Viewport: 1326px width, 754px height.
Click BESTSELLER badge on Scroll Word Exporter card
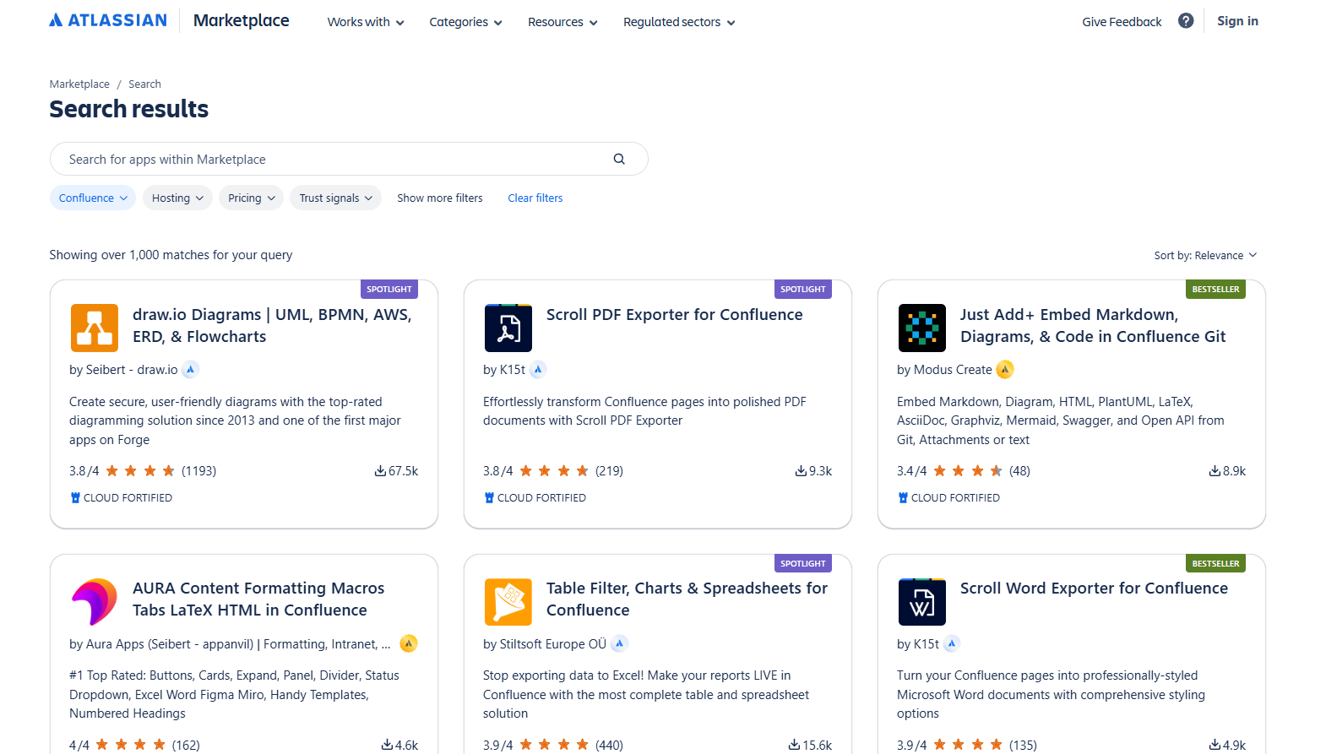coord(1215,563)
